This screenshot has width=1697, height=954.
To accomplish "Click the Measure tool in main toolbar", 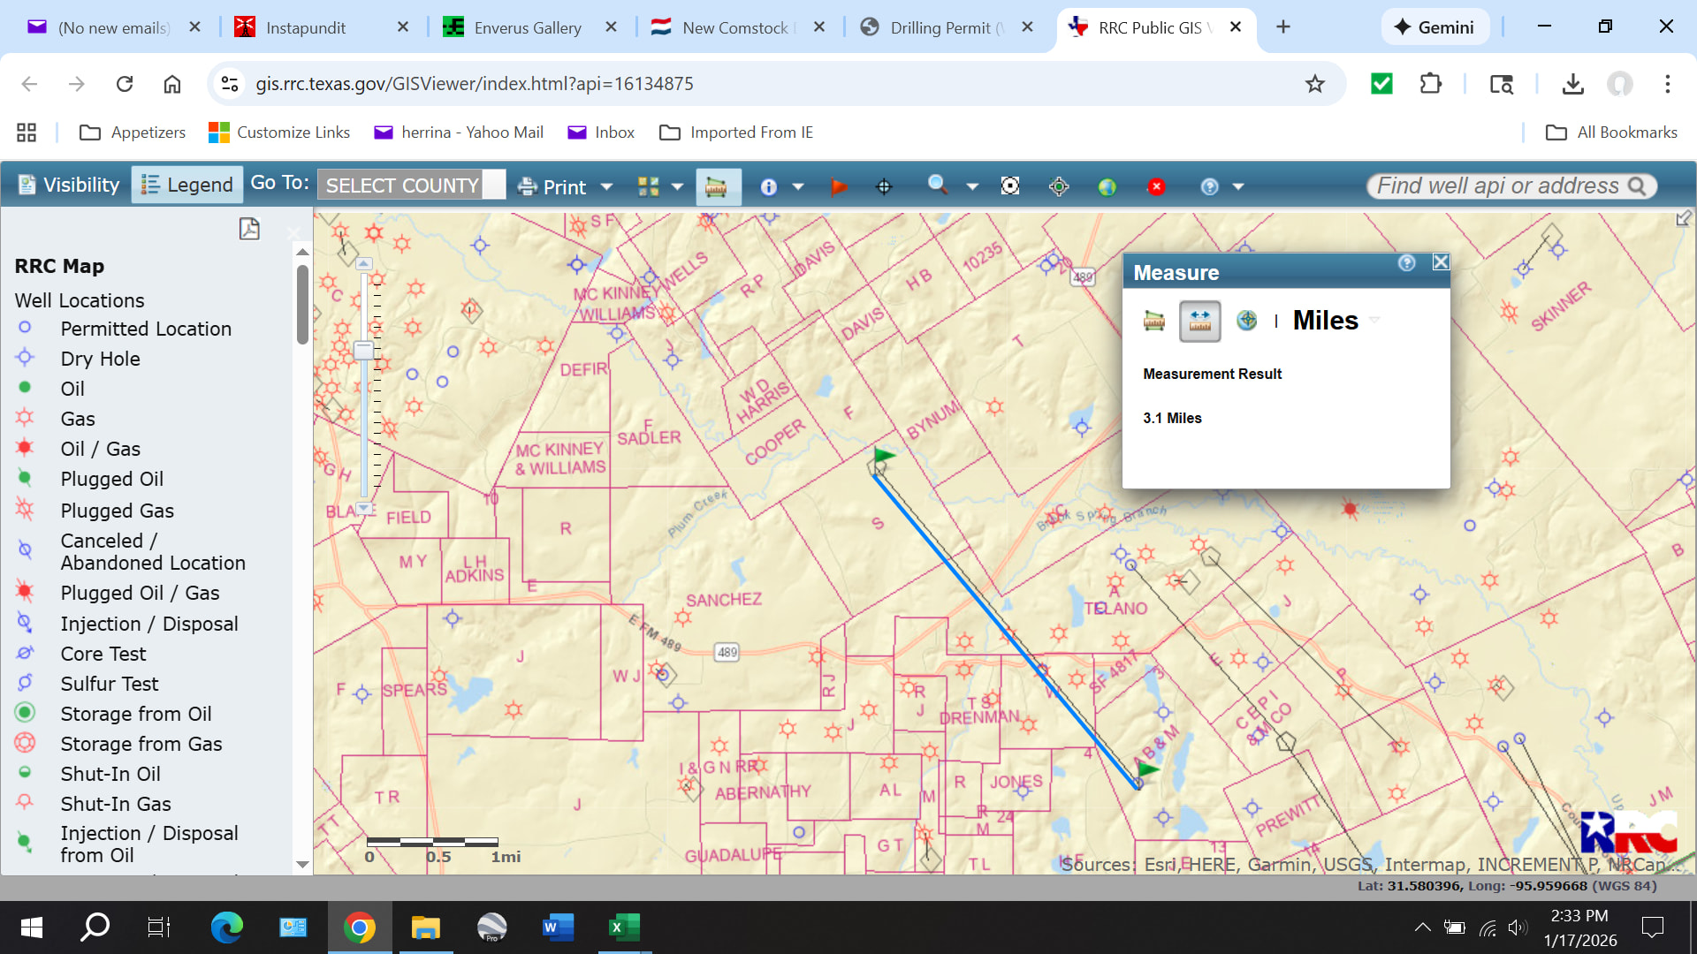I will 716,186.
